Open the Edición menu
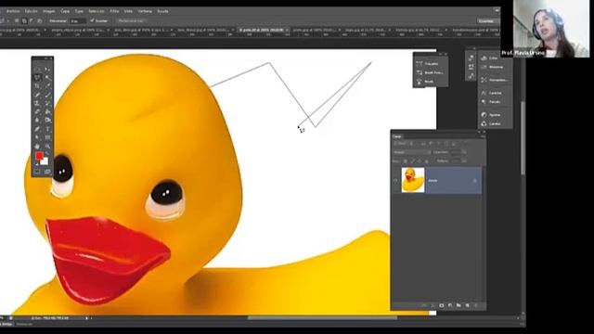 click(x=31, y=11)
